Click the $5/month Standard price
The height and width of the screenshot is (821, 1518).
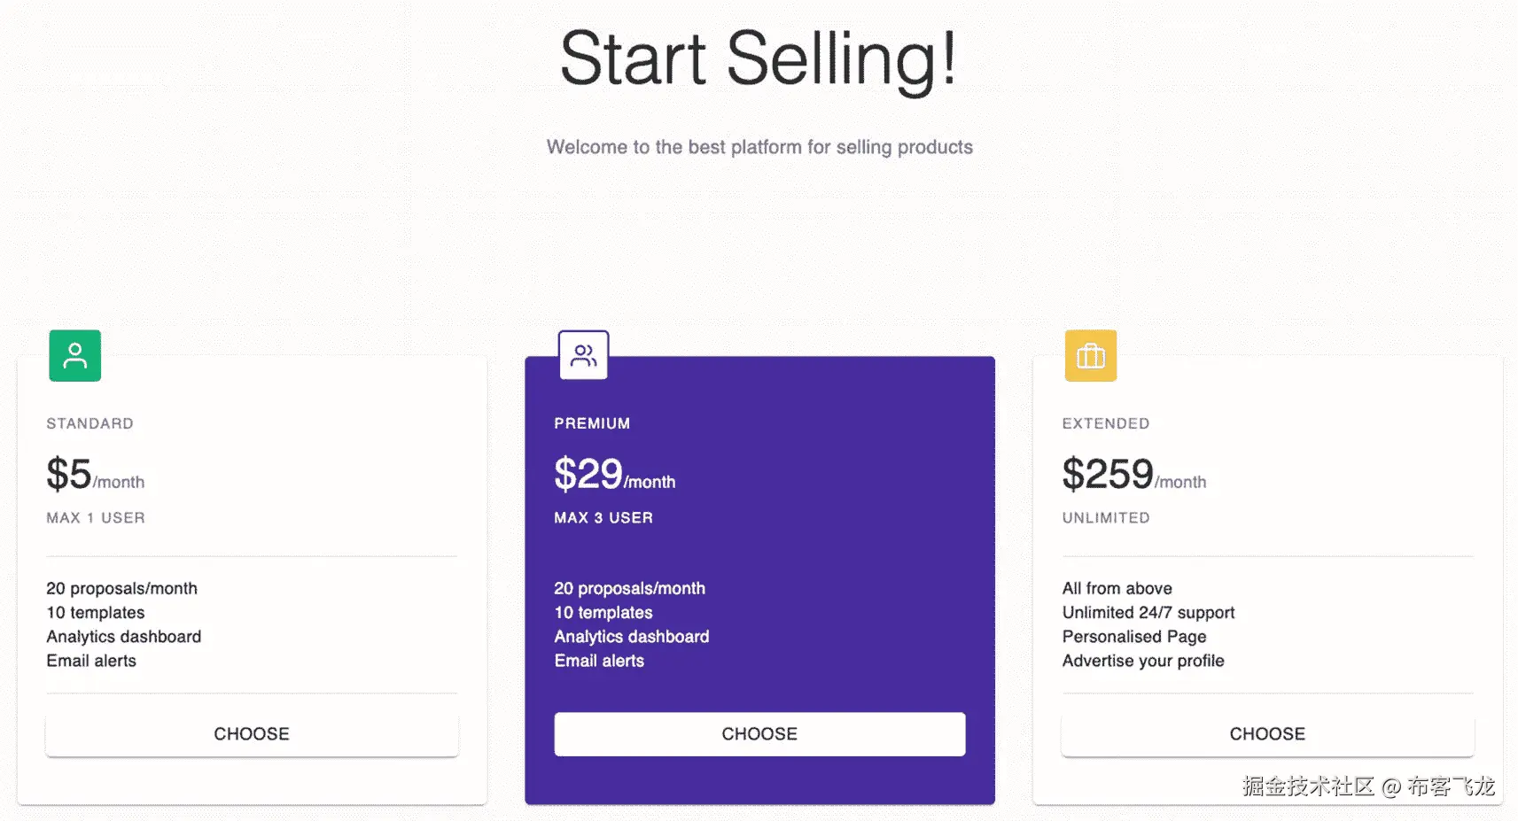95,475
